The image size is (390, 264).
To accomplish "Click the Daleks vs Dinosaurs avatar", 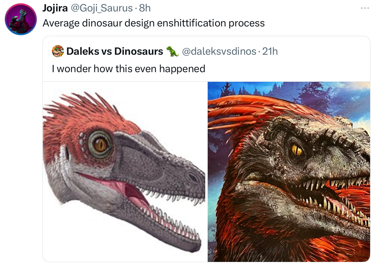I will pyautogui.click(x=58, y=51).
